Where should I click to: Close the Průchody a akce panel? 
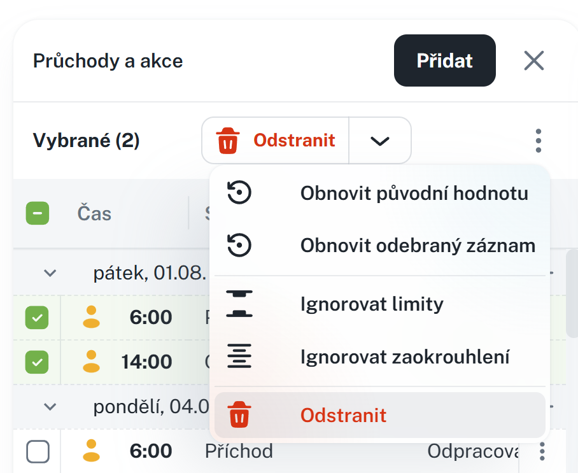click(533, 60)
